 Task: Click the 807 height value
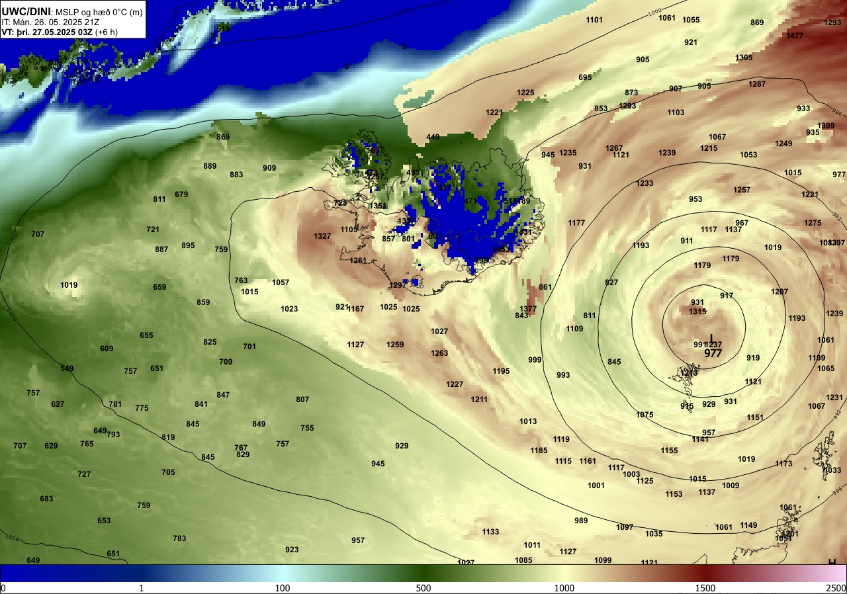[x=302, y=400]
